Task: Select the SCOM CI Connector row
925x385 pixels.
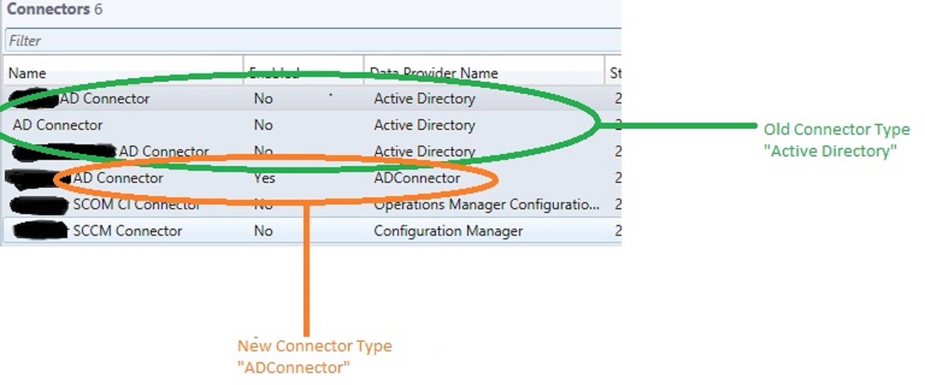Action: coord(135,205)
